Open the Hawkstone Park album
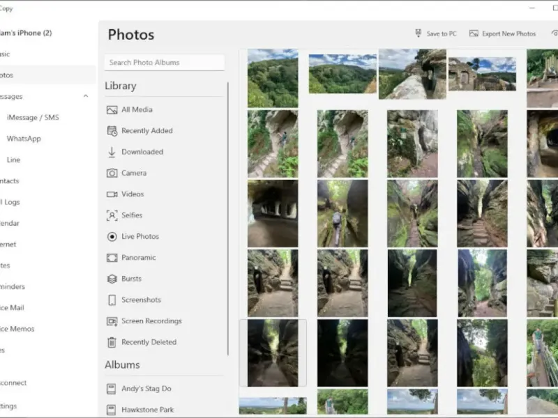 (x=147, y=410)
